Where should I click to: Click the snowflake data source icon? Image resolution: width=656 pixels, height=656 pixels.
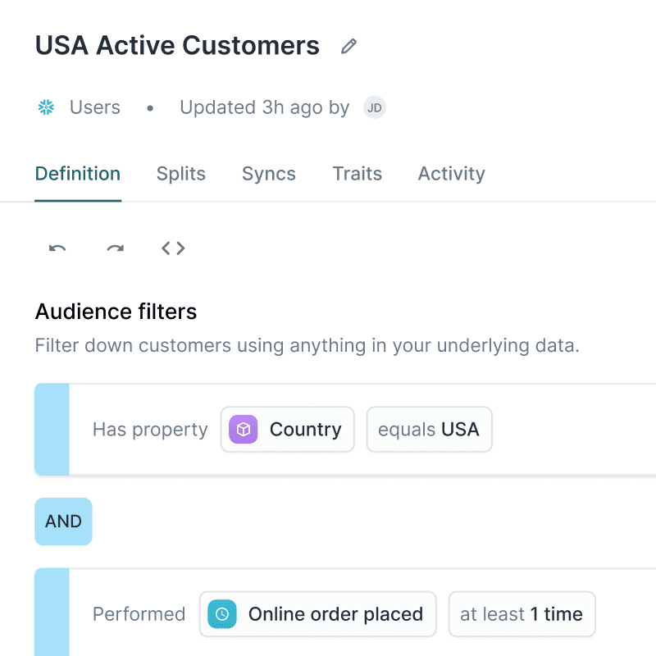[x=45, y=107]
